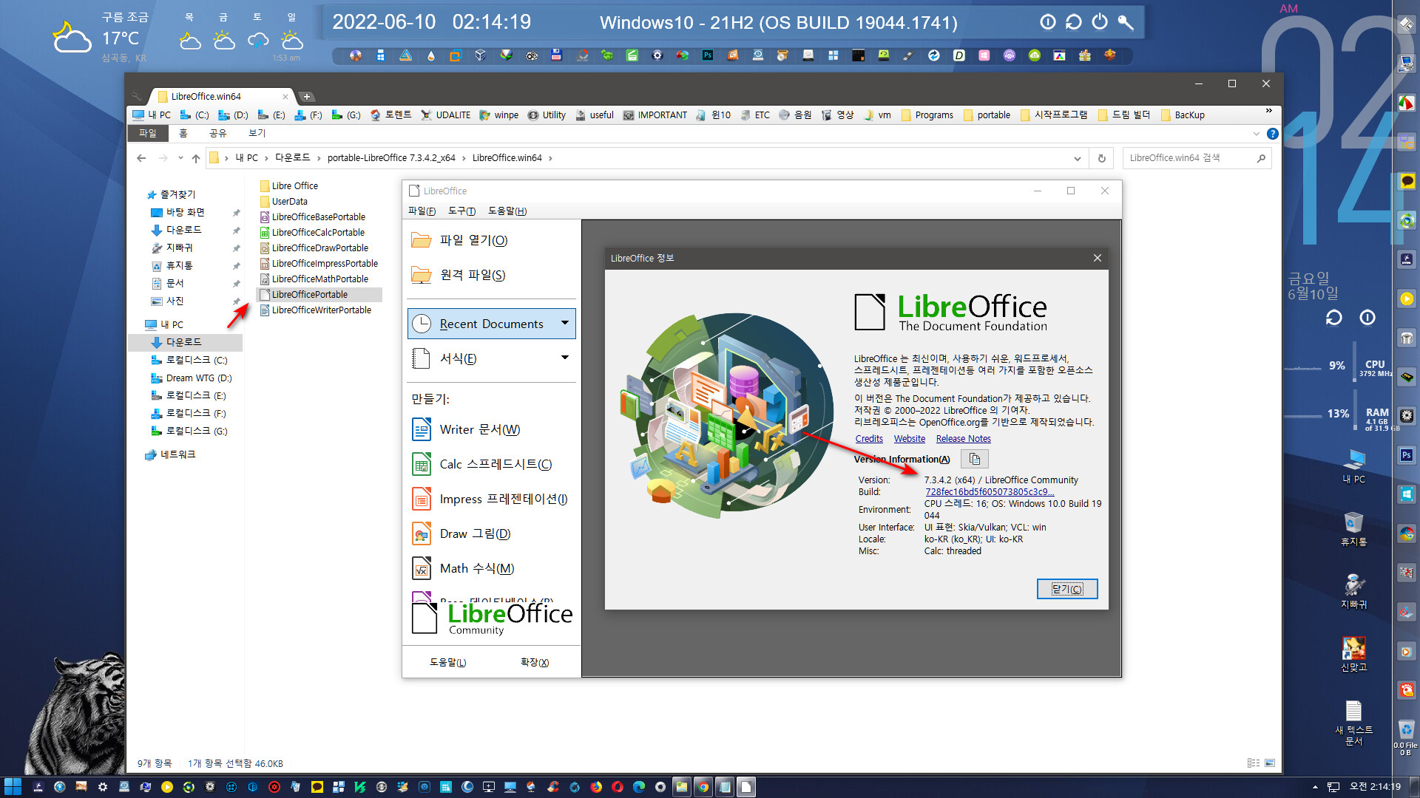The height and width of the screenshot is (798, 1420).
Task: Add a new tab in Explorer
Action: tap(306, 97)
